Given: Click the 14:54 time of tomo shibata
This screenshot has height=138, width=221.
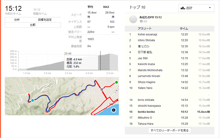Looking at the screenshot, I should (184, 100).
